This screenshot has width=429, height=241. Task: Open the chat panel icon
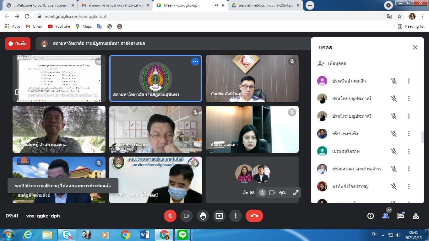coord(401,216)
